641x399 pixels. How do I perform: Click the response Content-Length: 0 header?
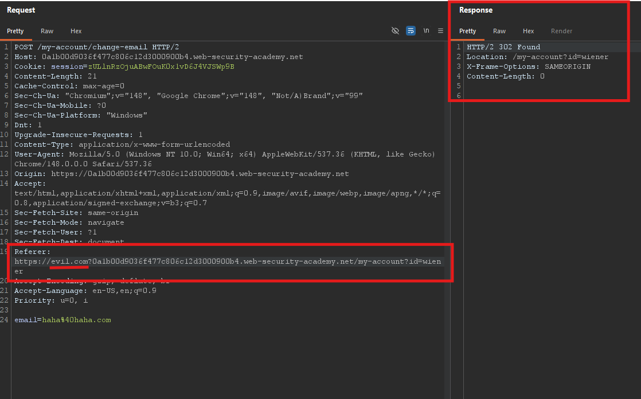[x=505, y=76]
